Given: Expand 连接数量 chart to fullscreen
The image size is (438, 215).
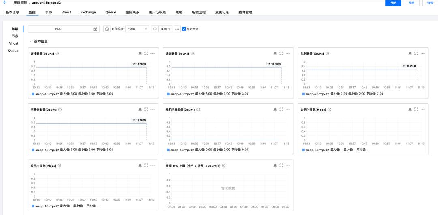Looking at the screenshot, I should point(146,54).
